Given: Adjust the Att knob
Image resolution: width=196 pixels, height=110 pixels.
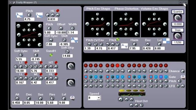Looking at the screenshot, I should click(x=17, y=98).
